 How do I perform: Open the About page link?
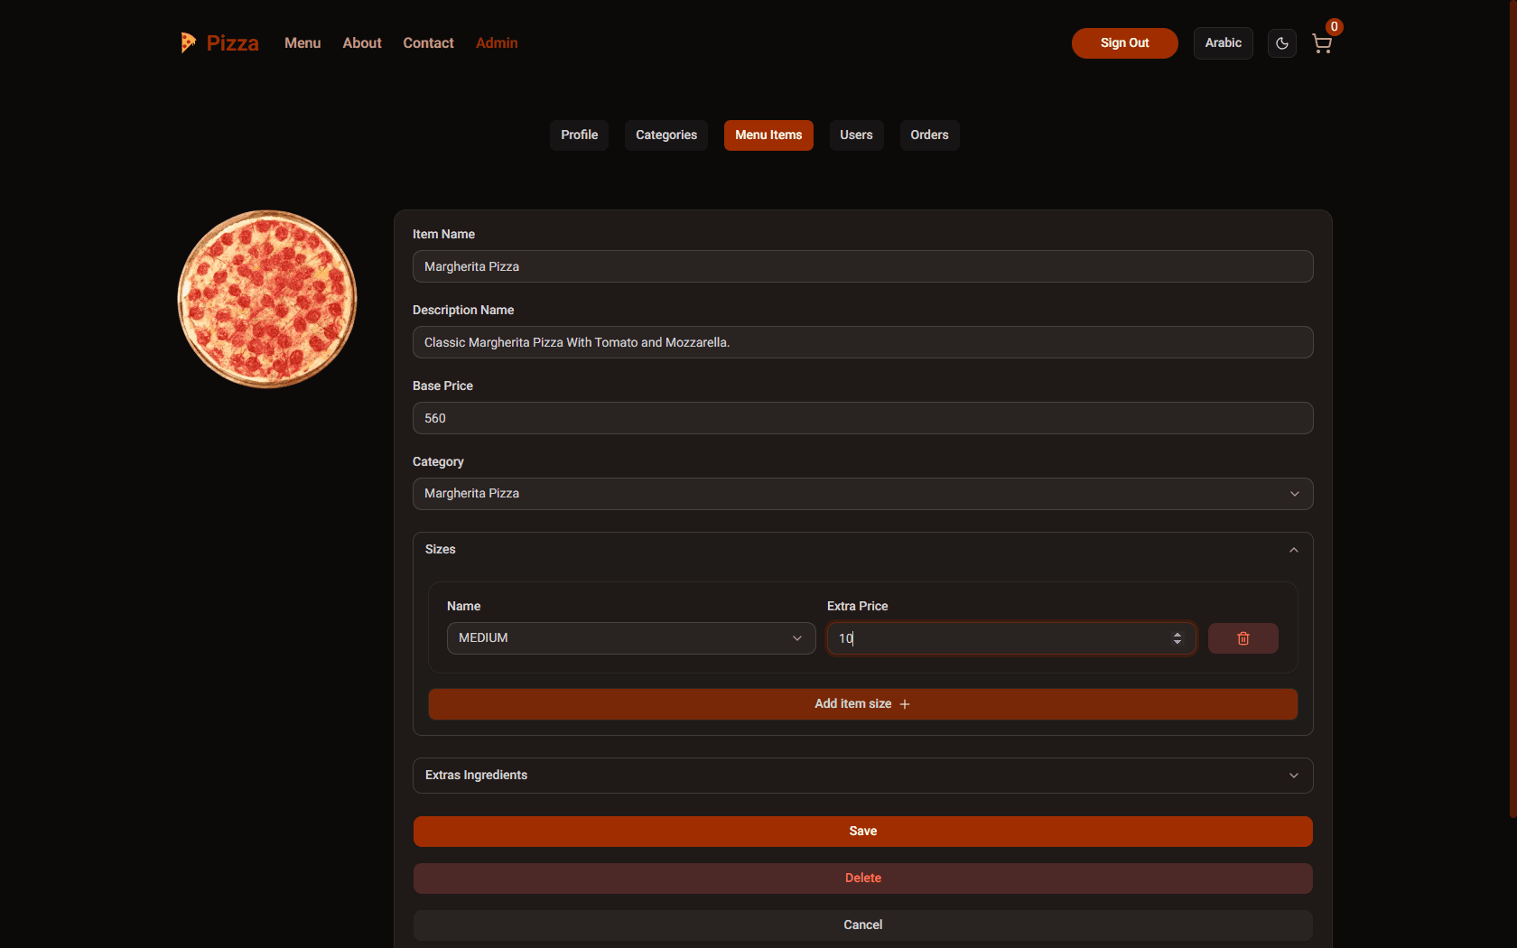[362, 43]
